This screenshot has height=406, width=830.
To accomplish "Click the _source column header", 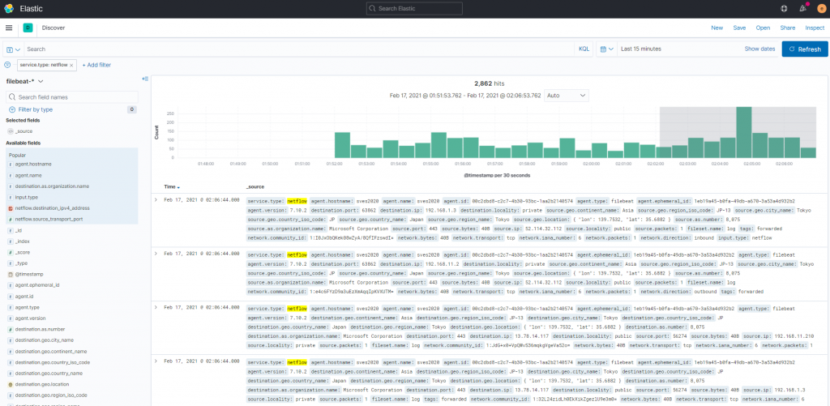I will point(255,187).
